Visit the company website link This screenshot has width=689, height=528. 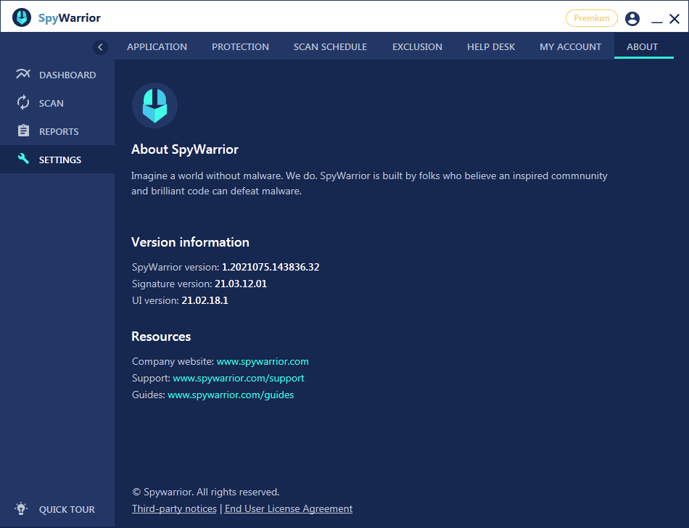pyautogui.click(x=263, y=361)
